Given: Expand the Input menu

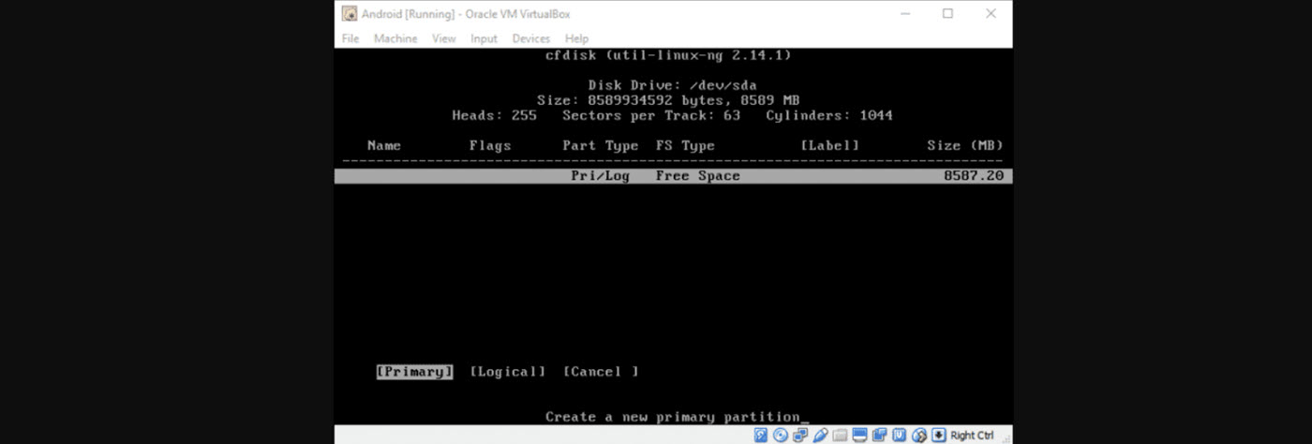Looking at the screenshot, I should 484,38.
